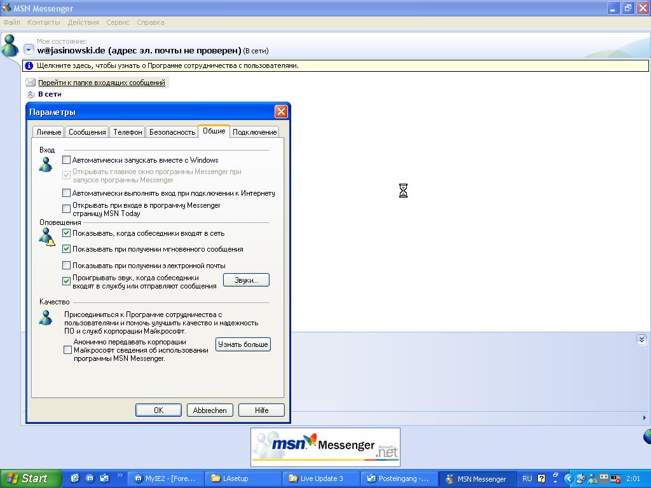Viewport: 651px width, 488px height.
Task: Switch to the Сообщения tab
Action: click(x=87, y=132)
